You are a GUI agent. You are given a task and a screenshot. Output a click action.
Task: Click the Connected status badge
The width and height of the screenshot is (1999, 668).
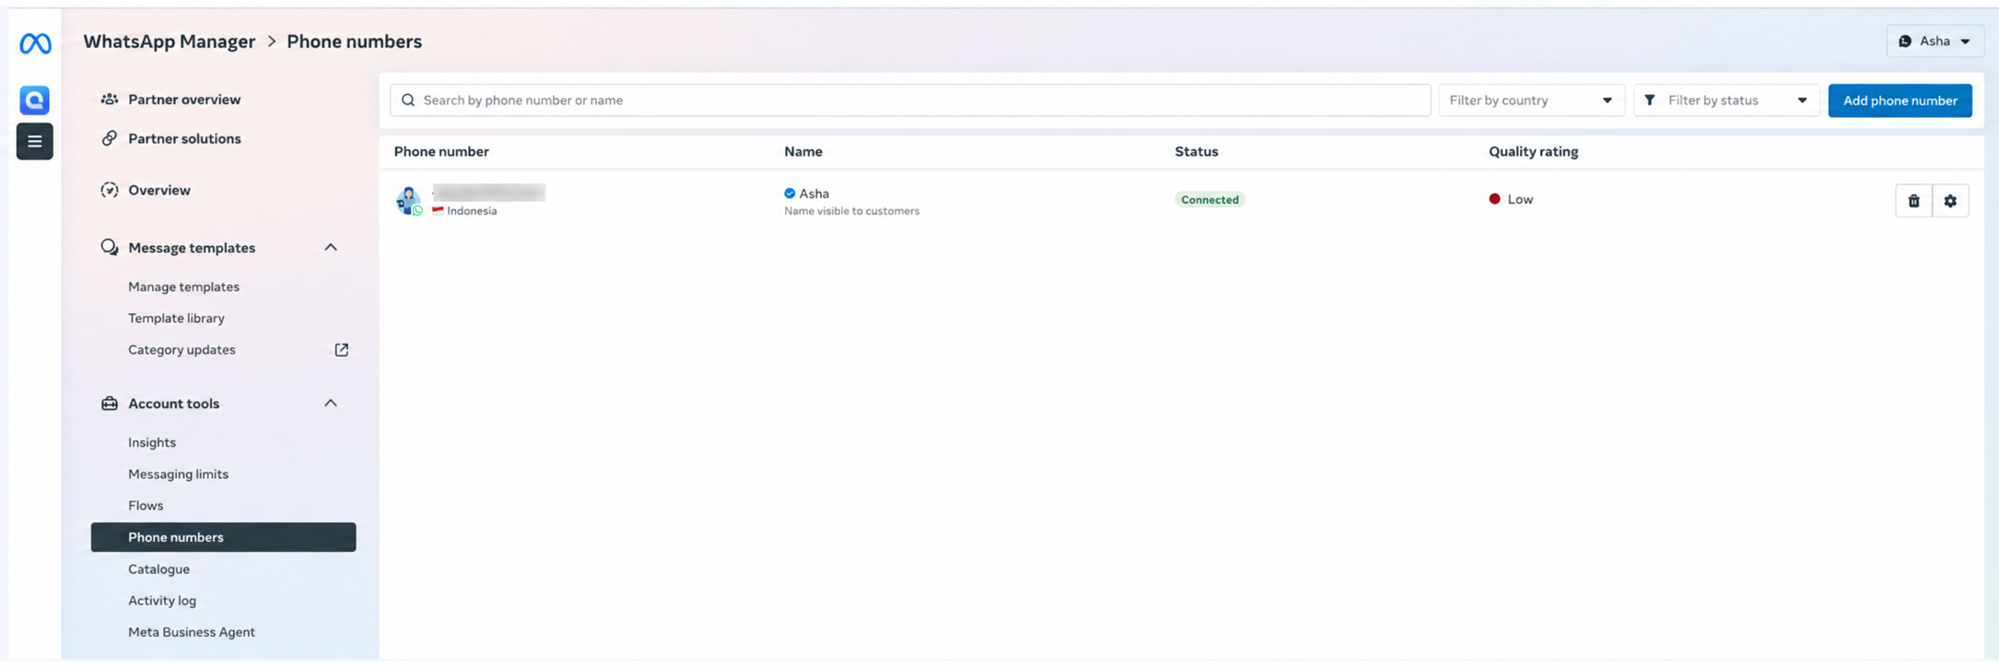click(1210, 200)
